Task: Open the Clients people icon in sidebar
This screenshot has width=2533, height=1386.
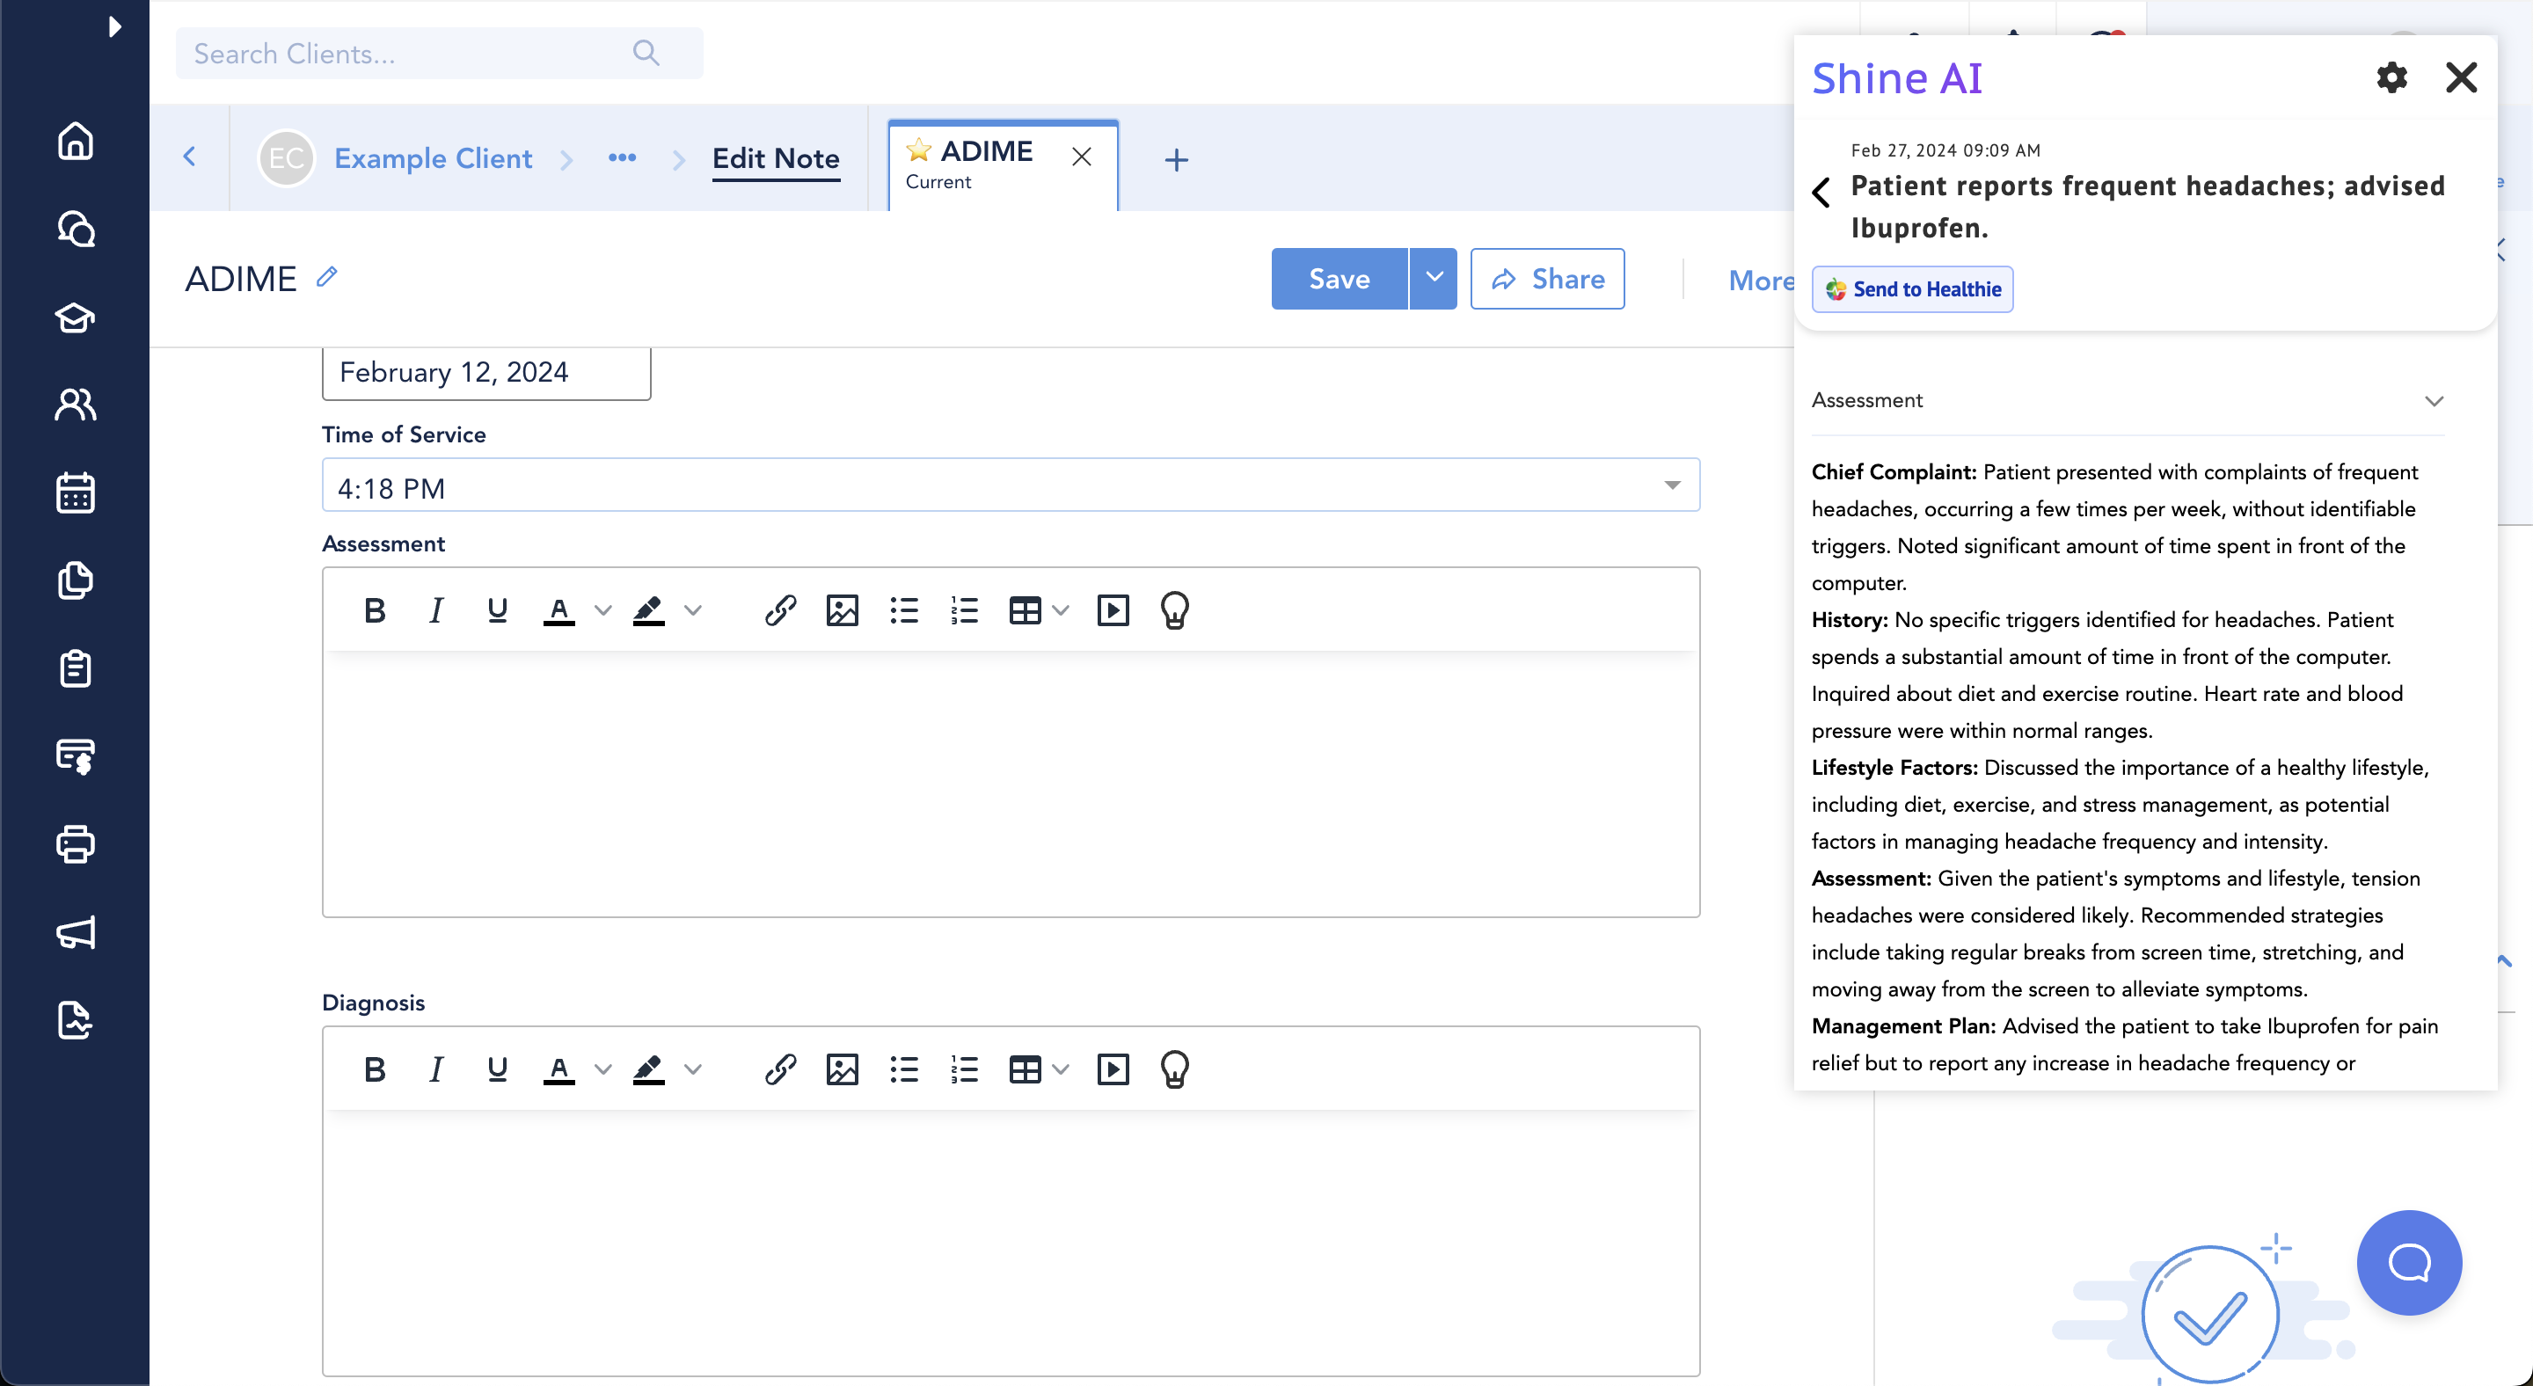Action: (x=75, y=404)
